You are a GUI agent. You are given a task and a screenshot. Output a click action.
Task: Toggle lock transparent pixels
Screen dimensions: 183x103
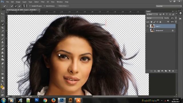point(151,22)
